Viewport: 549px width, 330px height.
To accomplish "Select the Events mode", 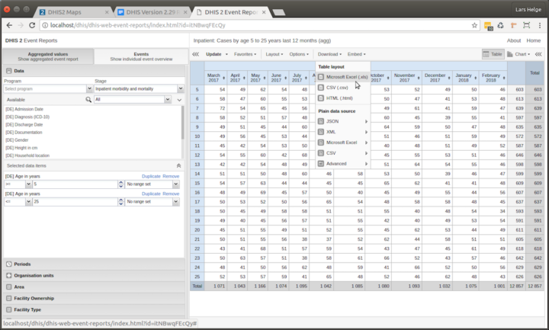I will click(x=141, y=56).
